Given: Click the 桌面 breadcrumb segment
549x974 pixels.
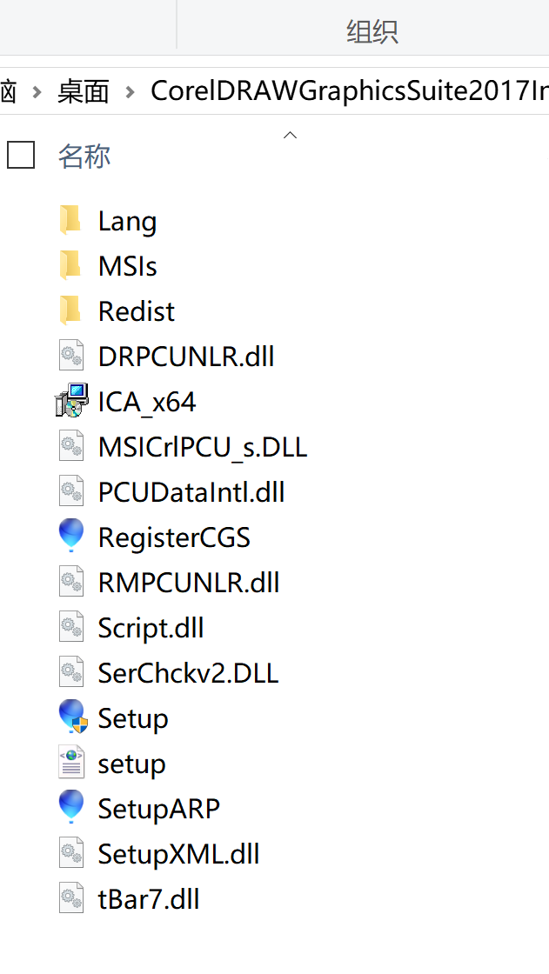Looking at the screenshot, I should pyautogui.click(x=84, y=92).
